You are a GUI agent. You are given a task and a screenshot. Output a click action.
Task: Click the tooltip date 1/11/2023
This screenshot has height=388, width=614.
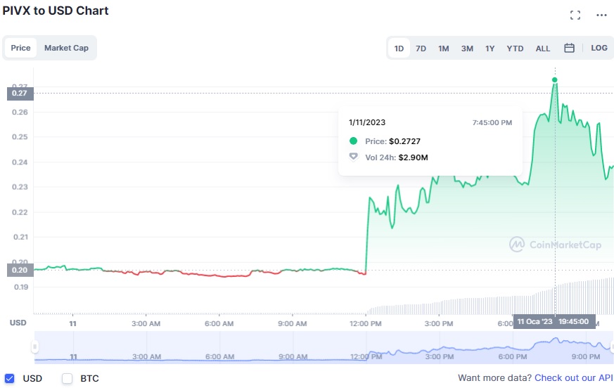tap(367, 122)
